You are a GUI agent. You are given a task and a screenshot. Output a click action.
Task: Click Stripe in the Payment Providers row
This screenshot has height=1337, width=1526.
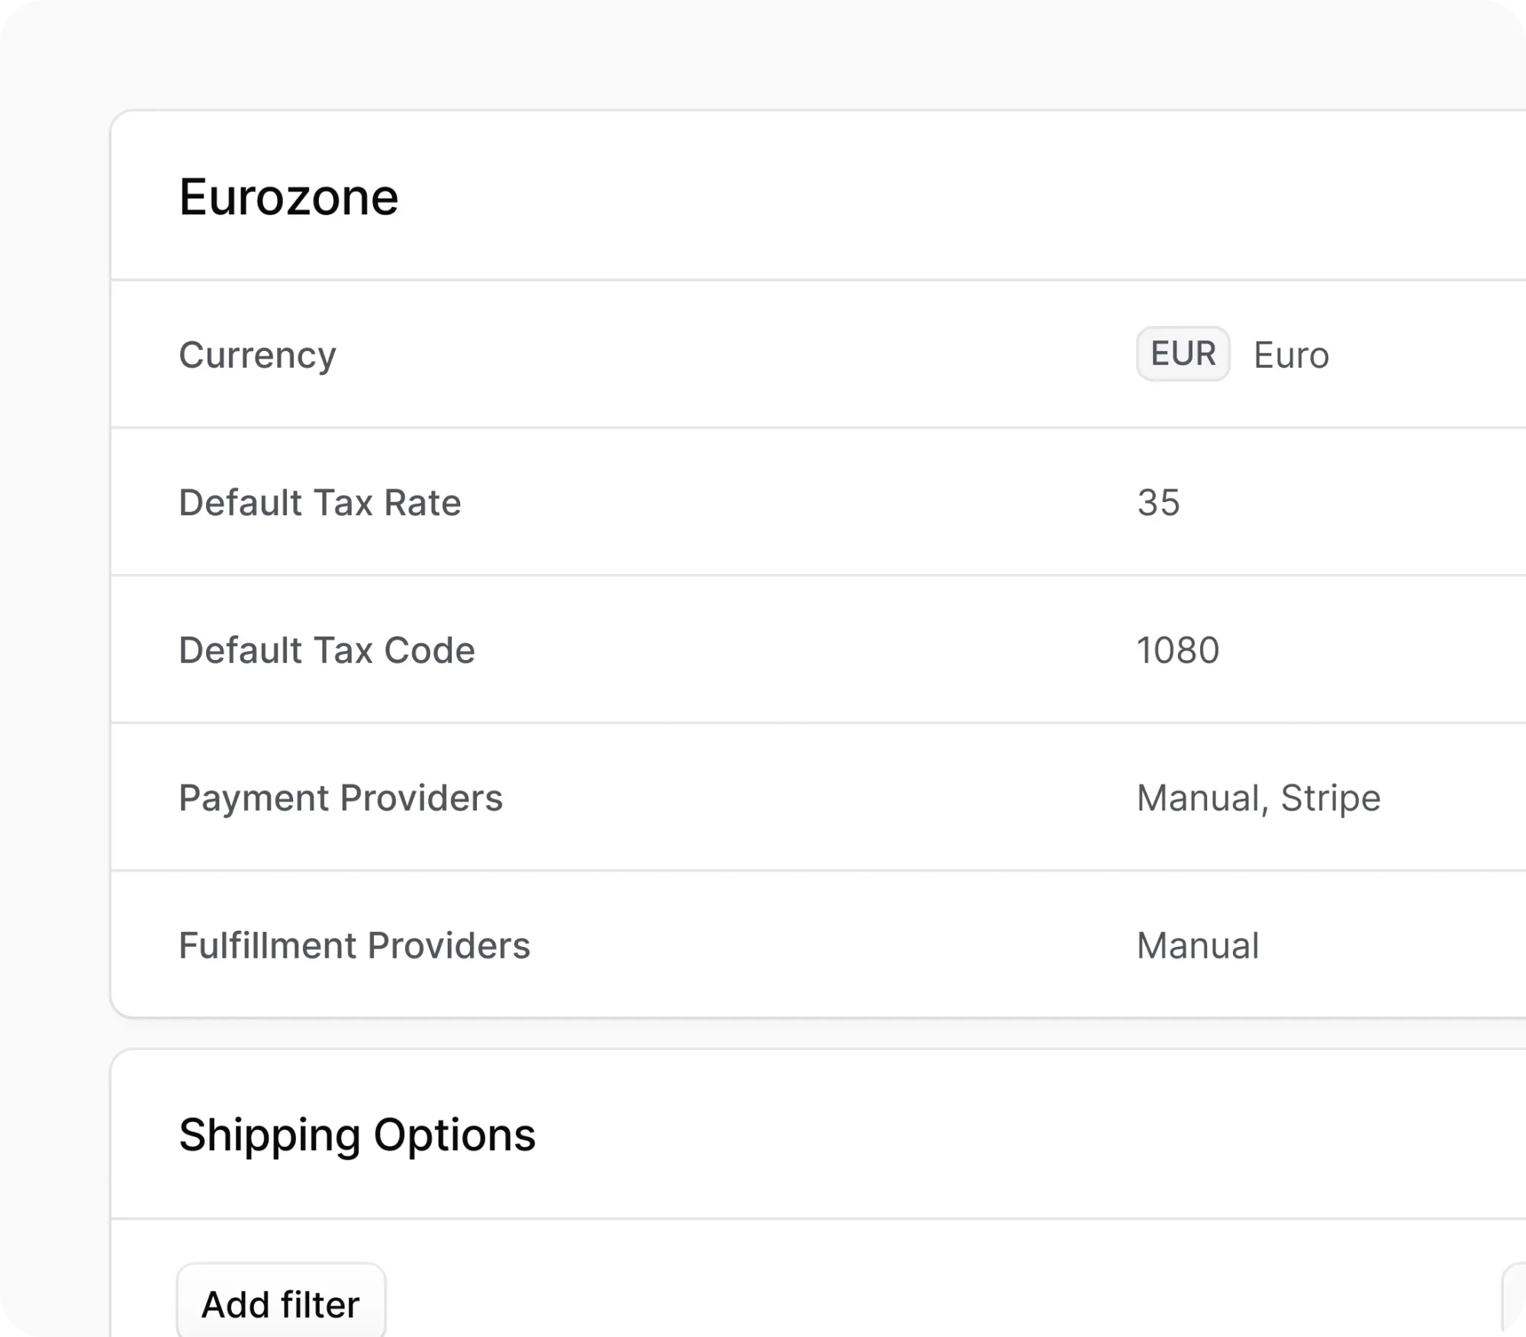(1330, 798)
